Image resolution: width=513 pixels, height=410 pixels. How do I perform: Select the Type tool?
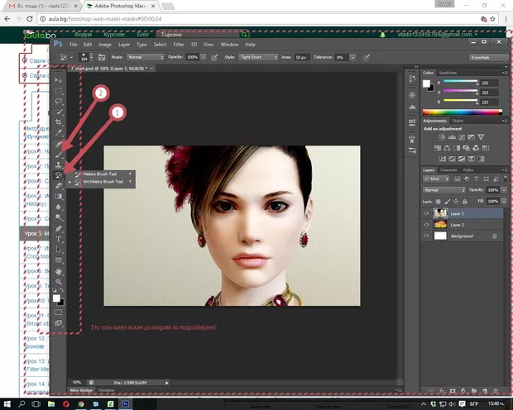click(59, 239)
